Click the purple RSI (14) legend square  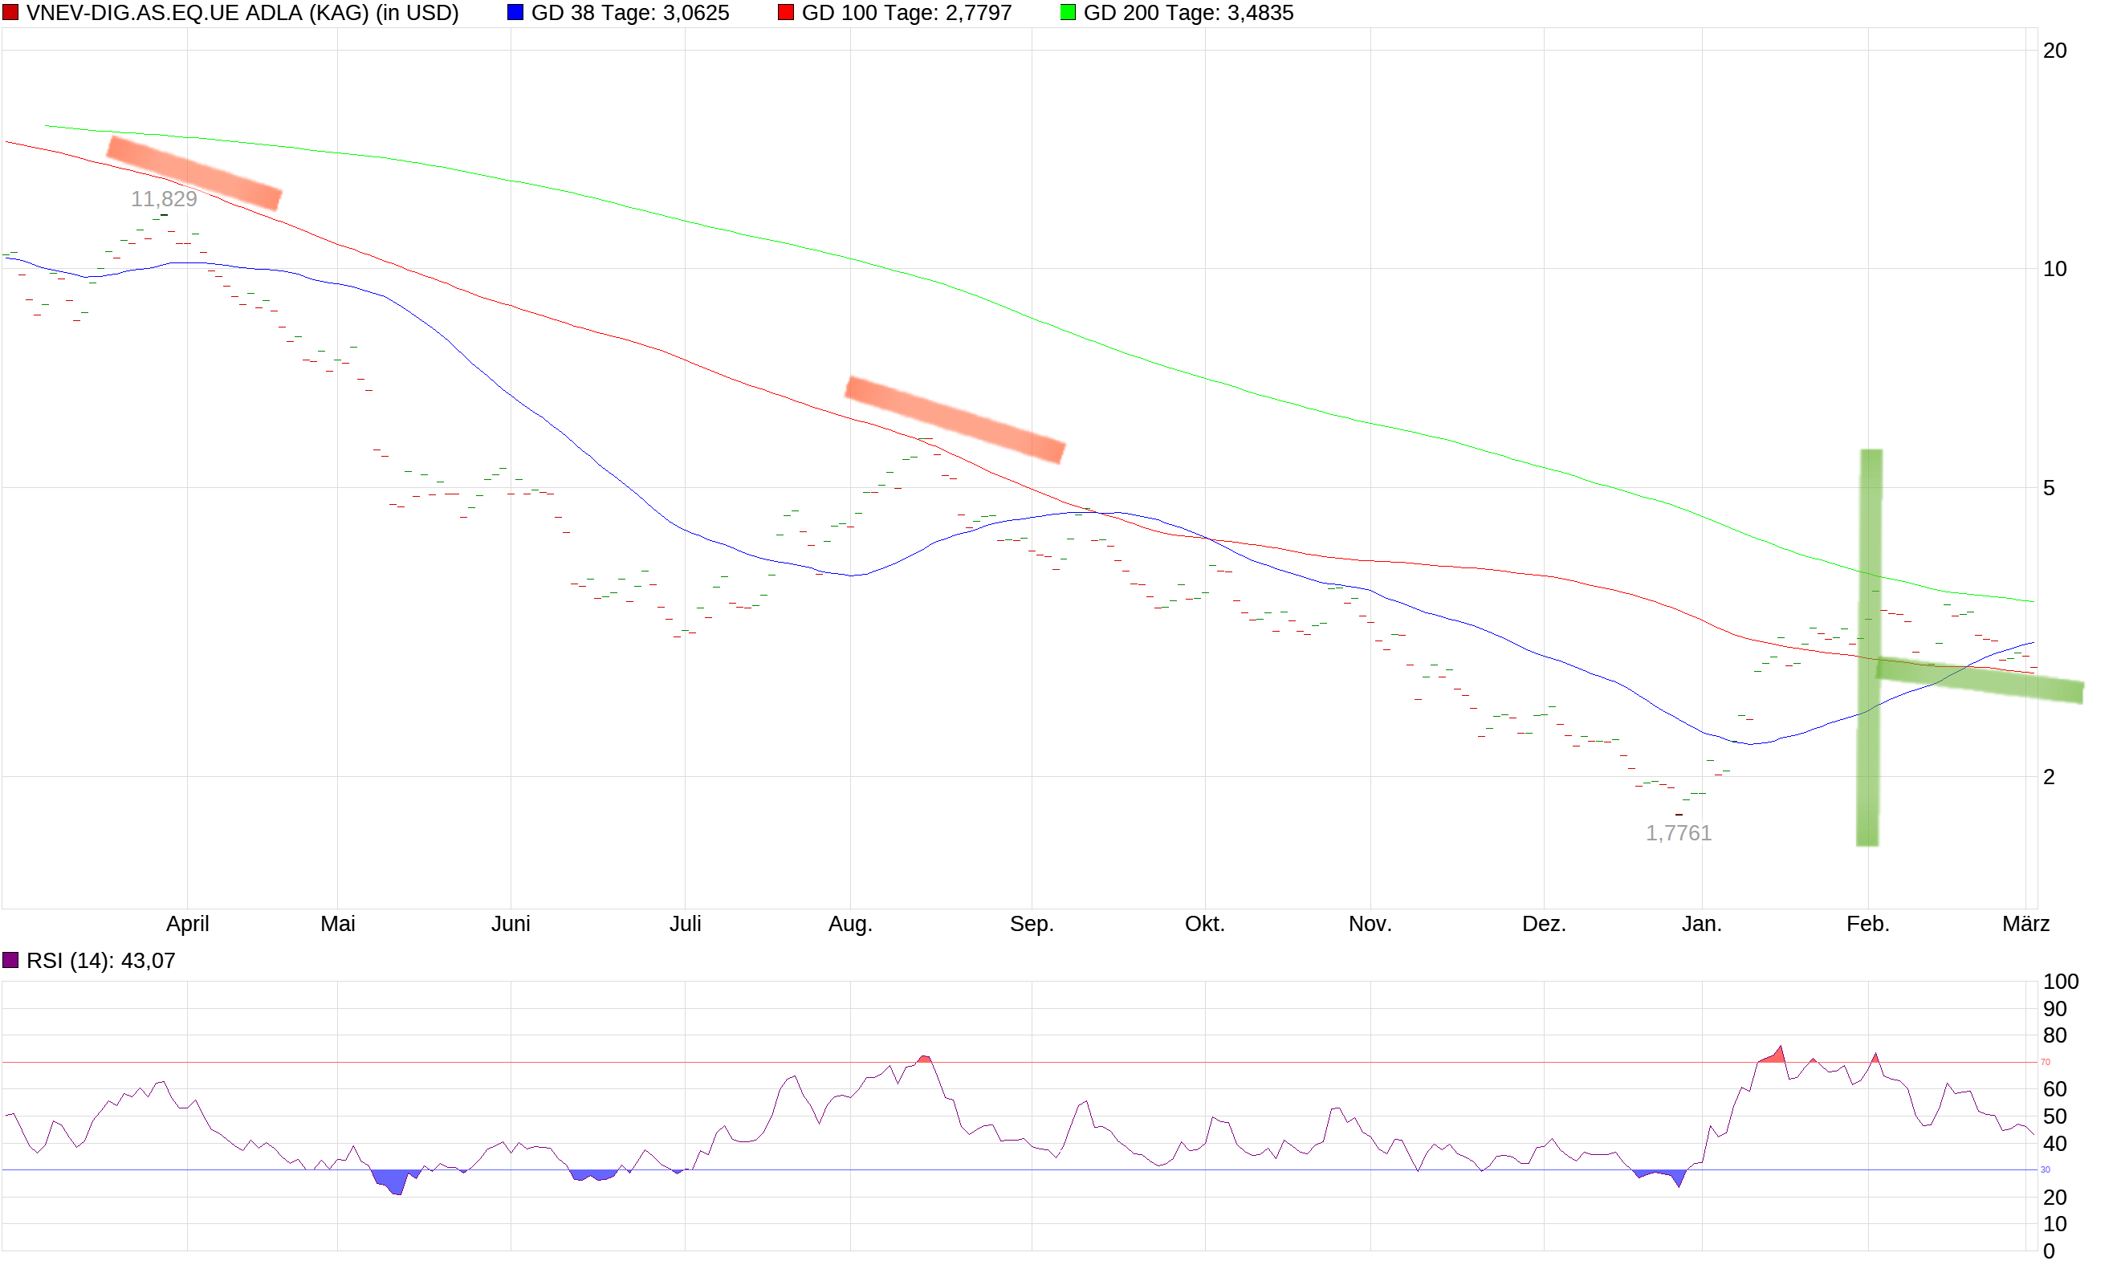pyautogui.click(x=12, y=960)
